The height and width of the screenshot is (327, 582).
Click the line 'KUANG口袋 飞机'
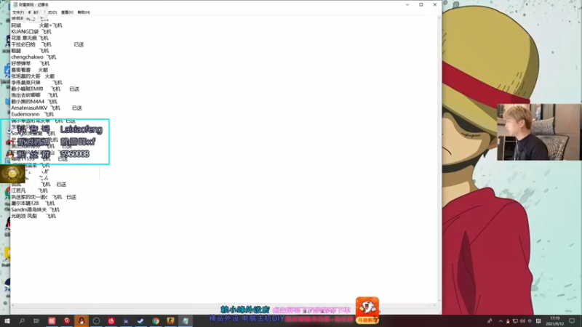click(x=31, y=31)
